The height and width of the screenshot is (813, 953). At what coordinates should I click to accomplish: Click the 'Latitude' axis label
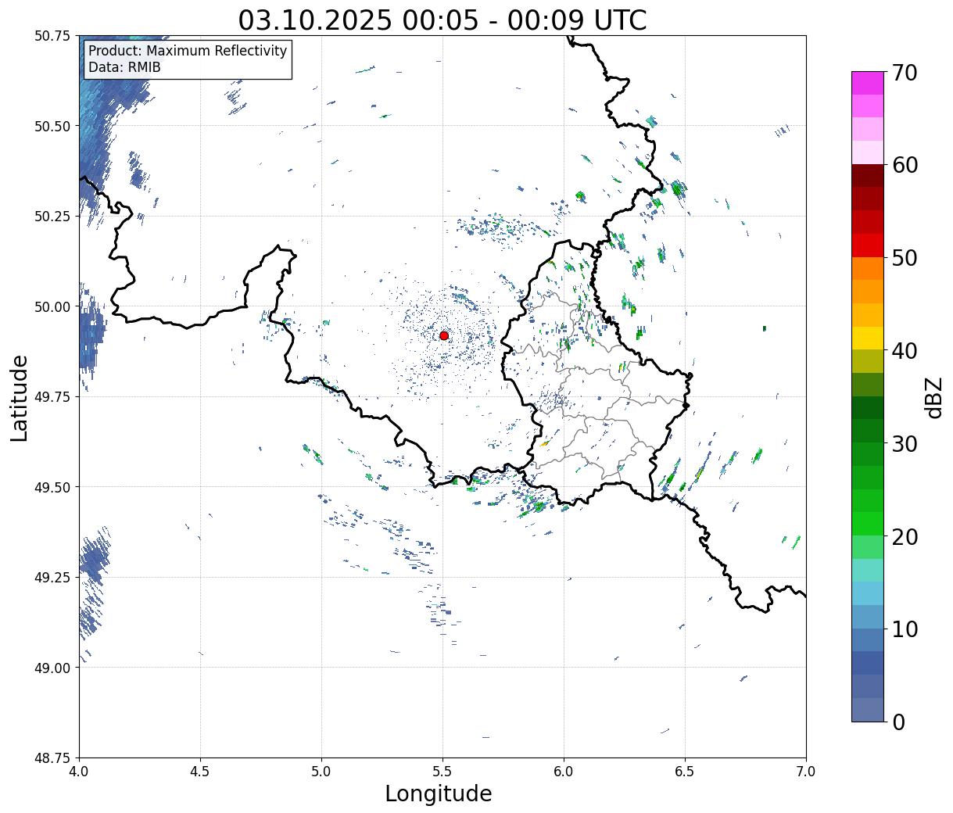[20, 398]
